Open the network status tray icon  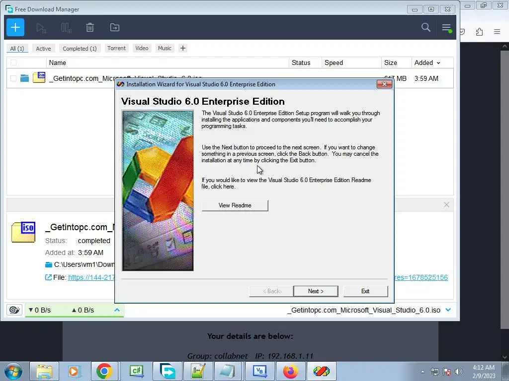click(434, 372)
